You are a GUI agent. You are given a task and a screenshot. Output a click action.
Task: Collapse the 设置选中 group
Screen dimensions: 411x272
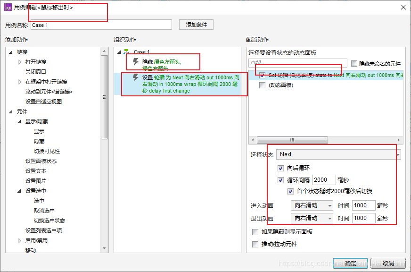pos(19,191)
